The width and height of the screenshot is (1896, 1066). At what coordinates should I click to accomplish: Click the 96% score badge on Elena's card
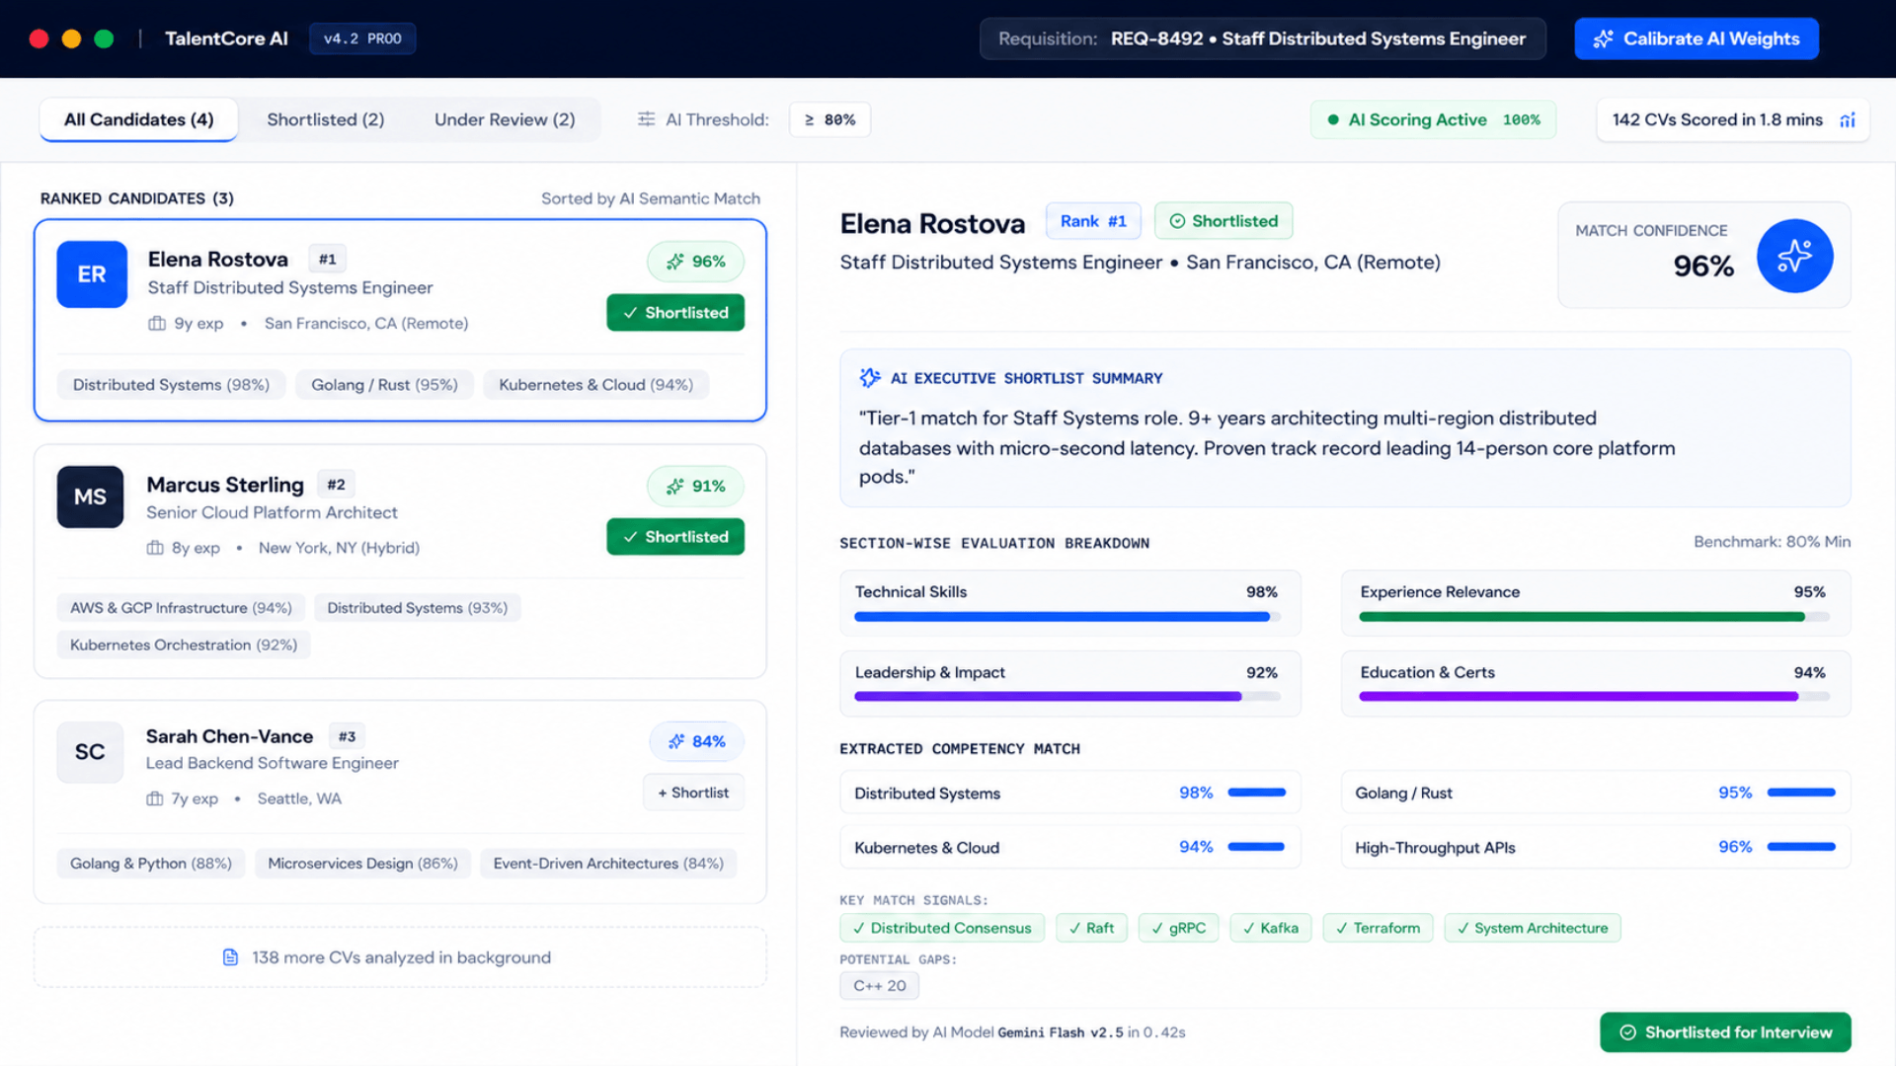click(x=695, y=262)
